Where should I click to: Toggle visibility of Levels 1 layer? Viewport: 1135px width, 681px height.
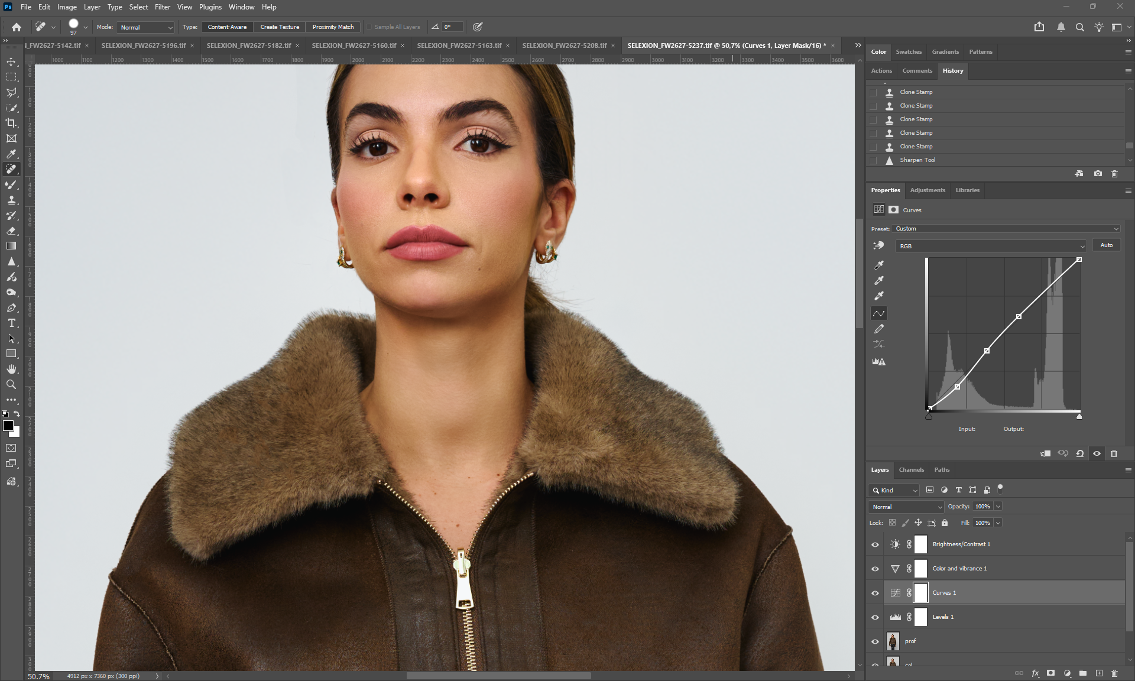875,617
